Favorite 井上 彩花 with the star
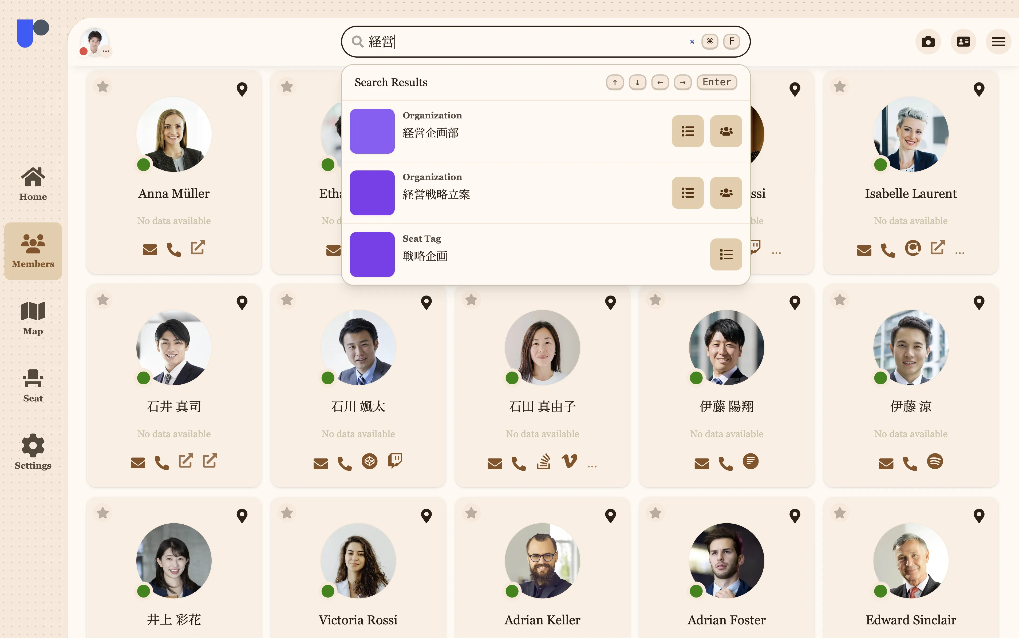 [x=102, y=513]
